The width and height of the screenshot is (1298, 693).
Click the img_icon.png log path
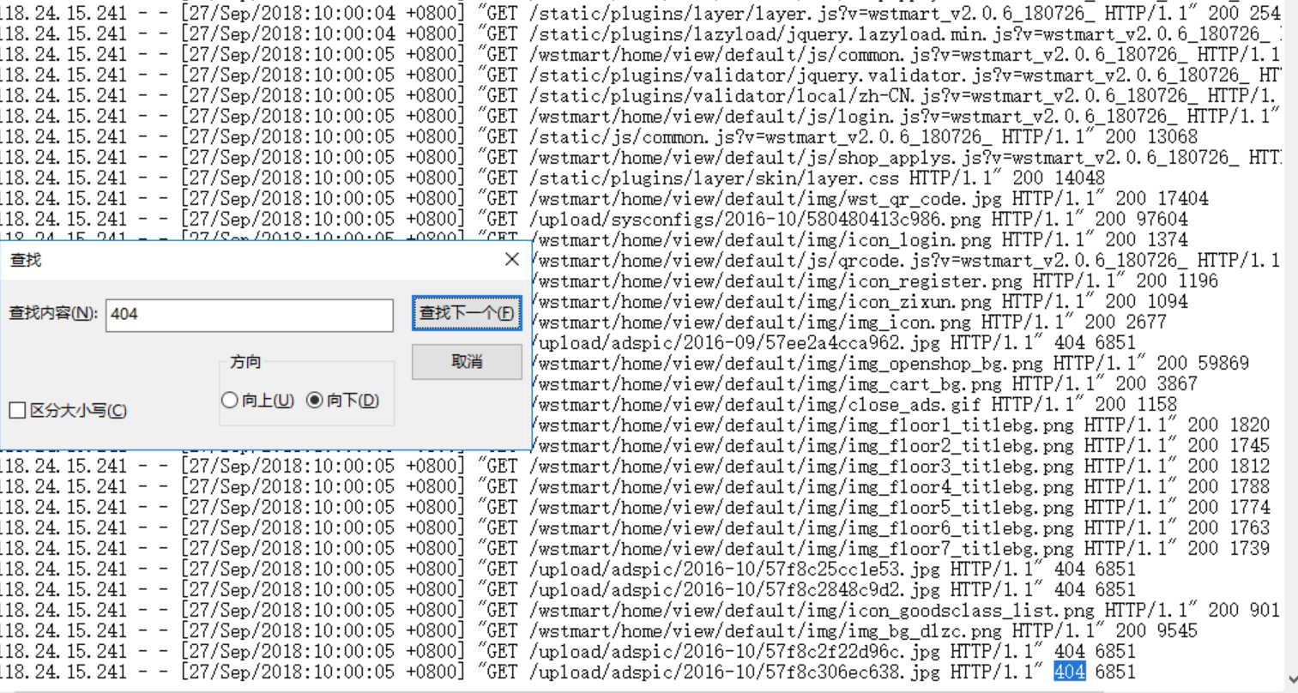752,322
